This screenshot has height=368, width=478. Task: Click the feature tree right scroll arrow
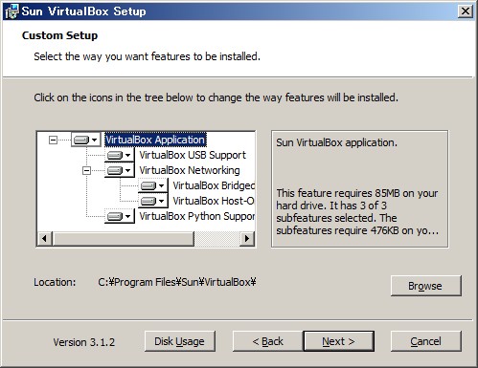coord(247,238)
